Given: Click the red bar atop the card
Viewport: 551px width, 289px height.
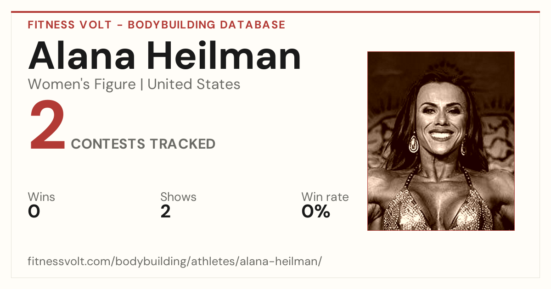Looking at the screenshot, I should pyautogui.click(x=275, y=12).
